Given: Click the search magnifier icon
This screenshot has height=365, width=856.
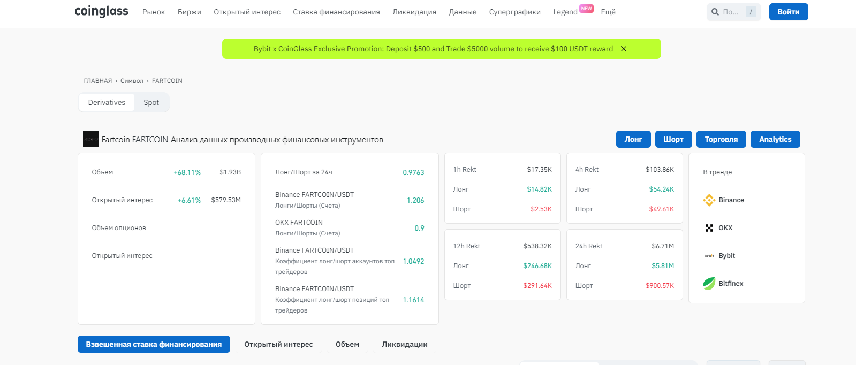Looking at the screenshot, I should pos(715,12).
